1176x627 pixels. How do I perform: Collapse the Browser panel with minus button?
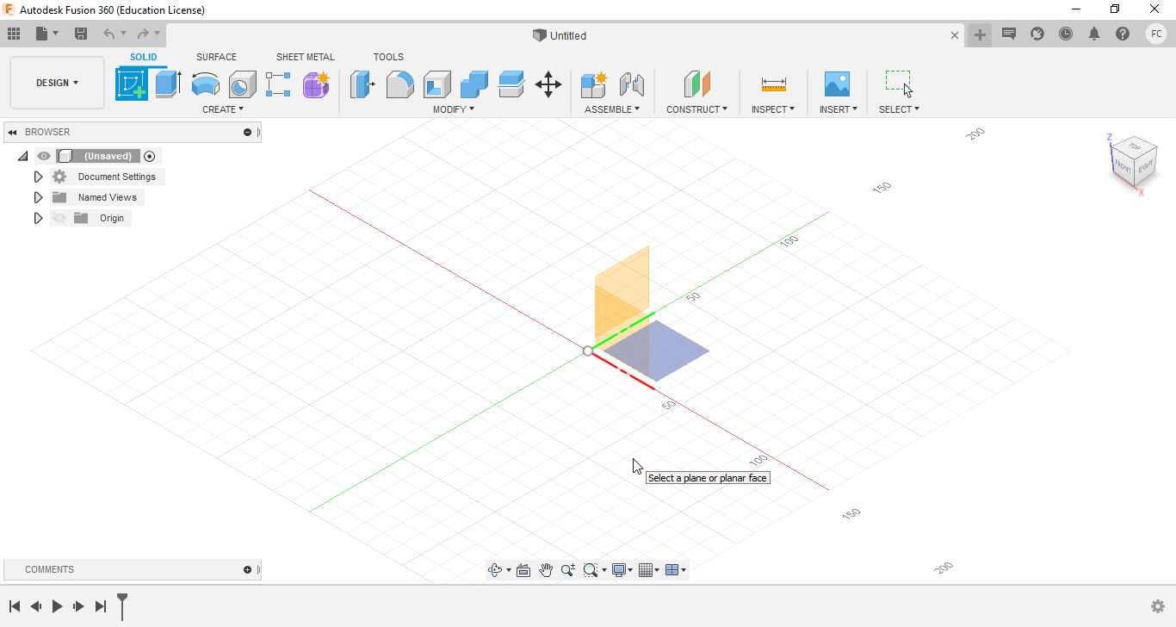(248, 132)
